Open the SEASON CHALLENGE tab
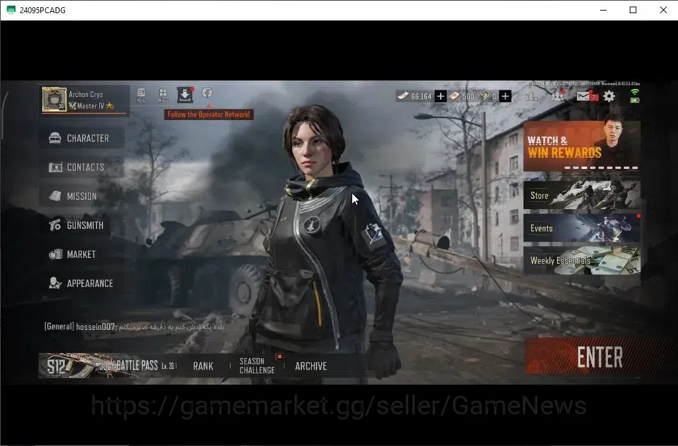This screenshot has height=446, width=678. tap(257, 366)
